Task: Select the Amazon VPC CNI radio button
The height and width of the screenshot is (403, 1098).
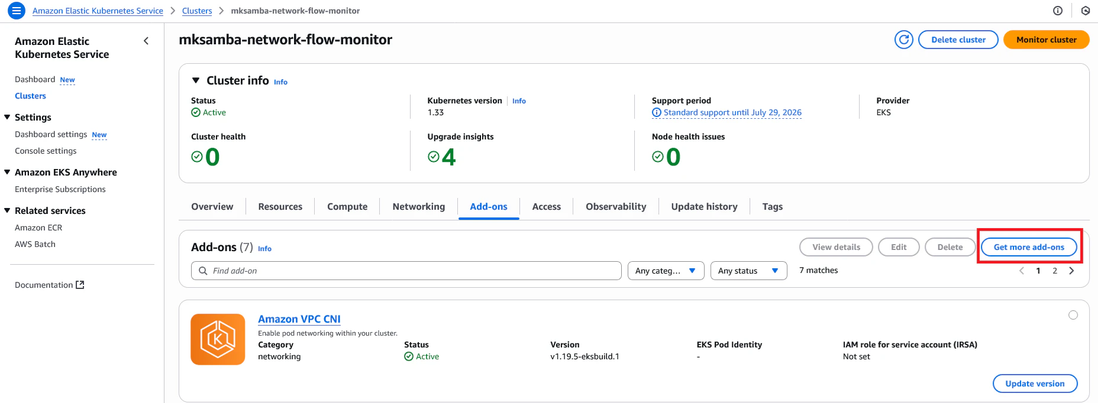Action: click(x=1073, y=315)
